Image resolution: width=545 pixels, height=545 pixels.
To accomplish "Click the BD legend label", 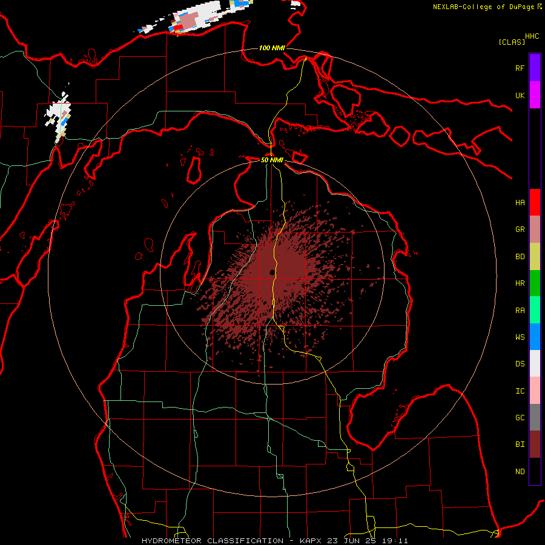I will click(x=520, y=257).
